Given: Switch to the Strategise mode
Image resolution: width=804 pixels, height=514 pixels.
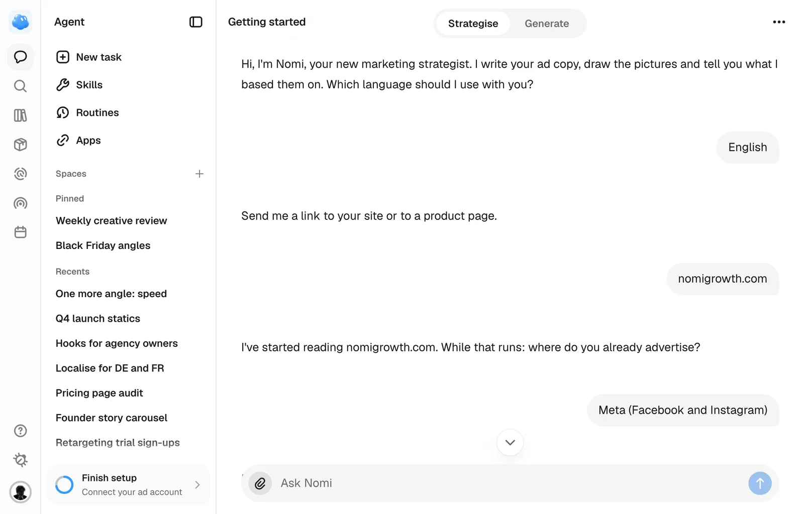Looking at the screenshot, I should tap(473, 24).
